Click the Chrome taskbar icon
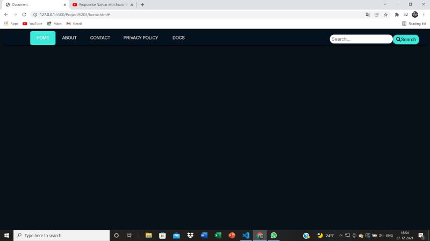Viewport: 430px width, 241px height. coord(260,235)
